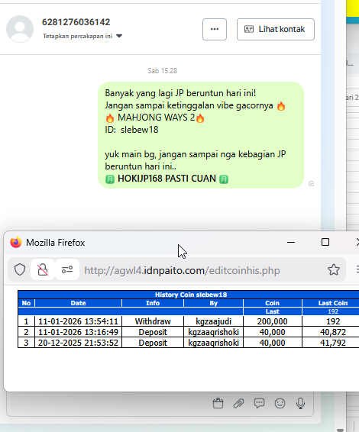Expand 'Tetapkan percakapan ini' dropdown arrow
The image size is (359, 432).
coord(119,36)
